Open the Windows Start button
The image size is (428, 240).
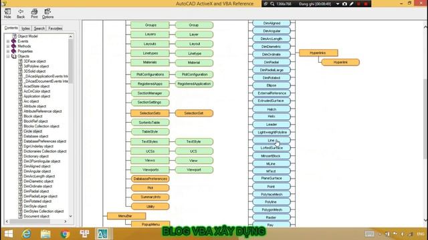point(9,234)
